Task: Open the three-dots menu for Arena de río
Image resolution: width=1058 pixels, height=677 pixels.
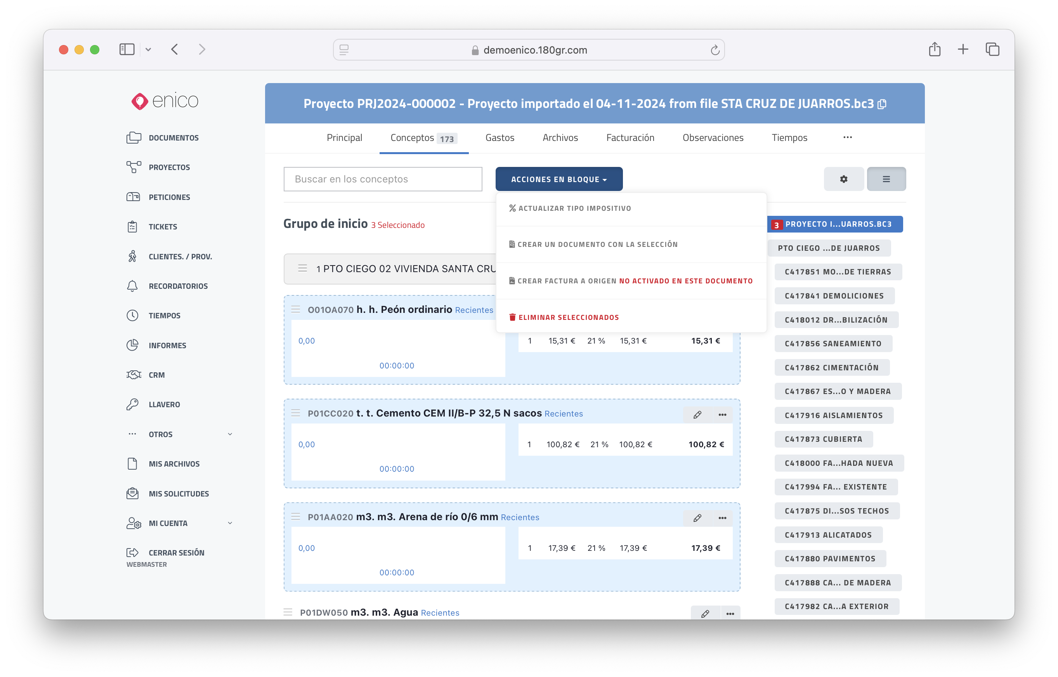Action: tap(722, 518)
